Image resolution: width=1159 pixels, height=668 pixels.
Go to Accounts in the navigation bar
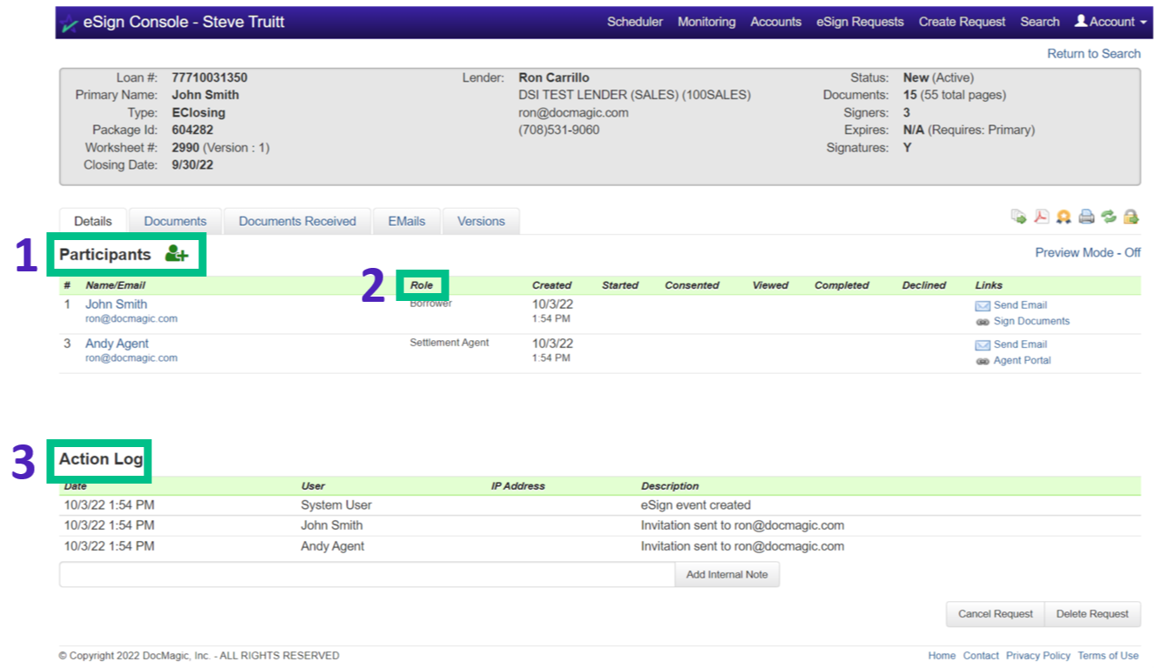776,22
